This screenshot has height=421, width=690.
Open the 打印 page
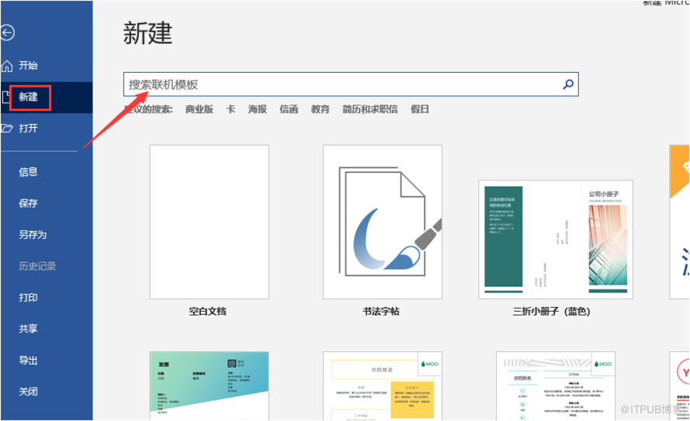pyautogui.click(x=29, y=298)
